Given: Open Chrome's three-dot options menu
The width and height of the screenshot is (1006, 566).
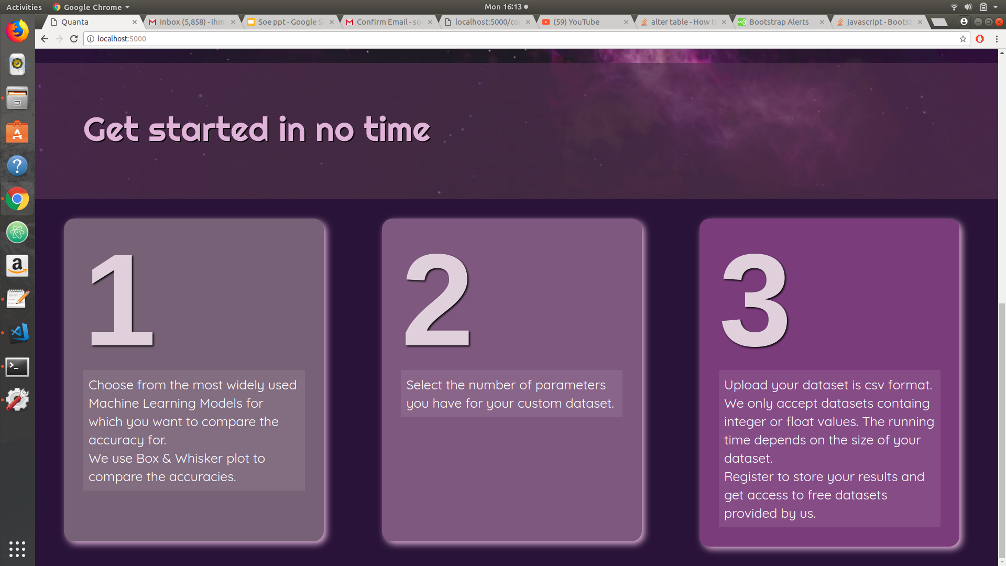Looking at the screenshot, I should (996, 39).
